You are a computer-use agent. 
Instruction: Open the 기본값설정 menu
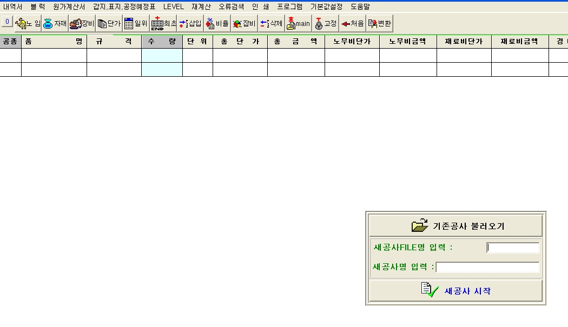click(326, 7)
